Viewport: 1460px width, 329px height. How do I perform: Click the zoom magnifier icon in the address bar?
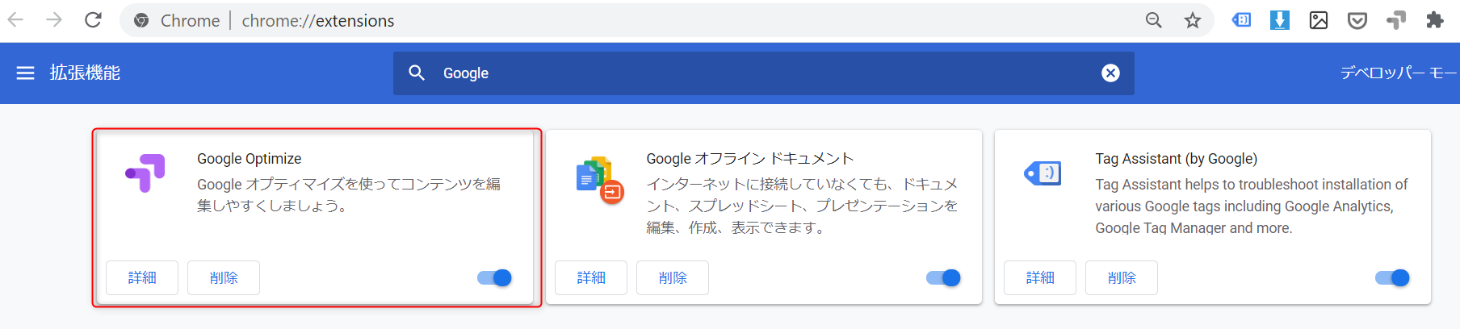pos(1154,20)
